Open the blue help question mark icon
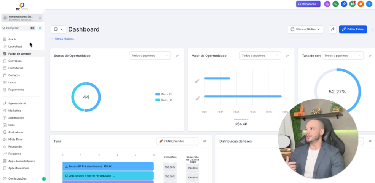Image resolution: width=375 pixels, height=183 pixels. coord(369,4)
